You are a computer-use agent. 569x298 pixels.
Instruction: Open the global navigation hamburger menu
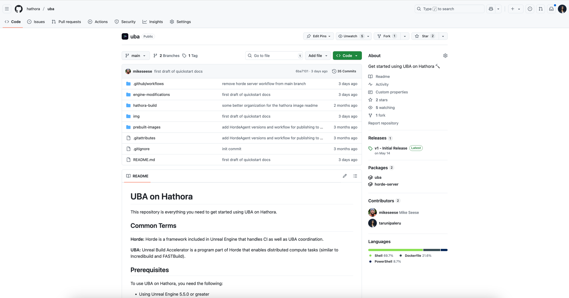[7, 9]
